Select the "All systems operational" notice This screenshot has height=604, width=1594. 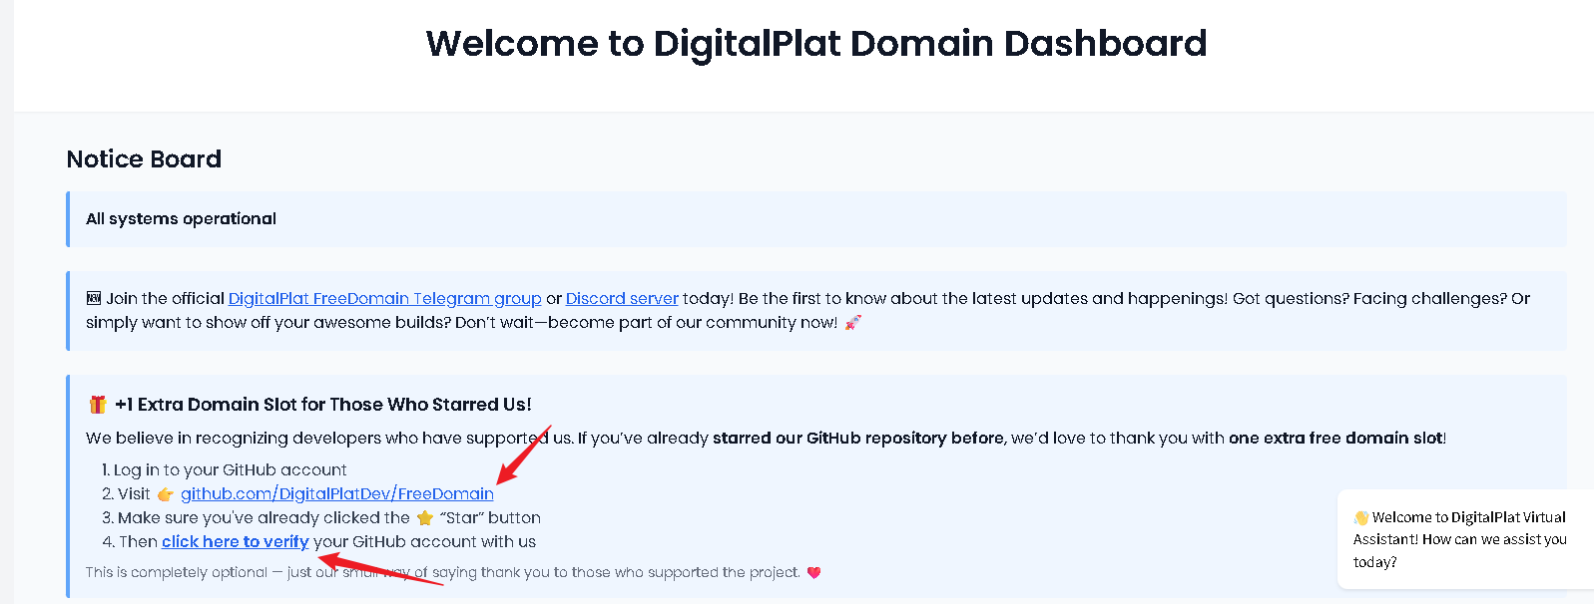[x=181, y=219]
